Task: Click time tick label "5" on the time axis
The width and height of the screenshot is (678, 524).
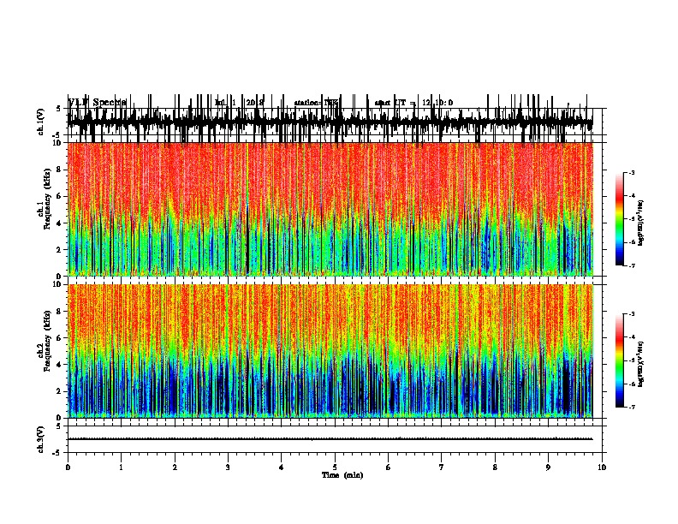Action: tap(335, 467)
